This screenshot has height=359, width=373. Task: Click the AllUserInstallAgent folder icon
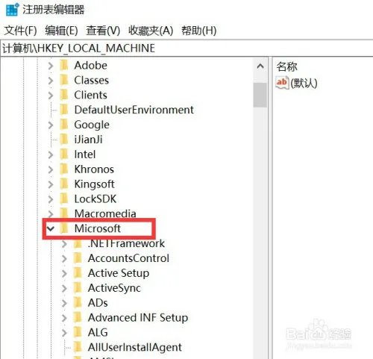click(x=78, y=347)
